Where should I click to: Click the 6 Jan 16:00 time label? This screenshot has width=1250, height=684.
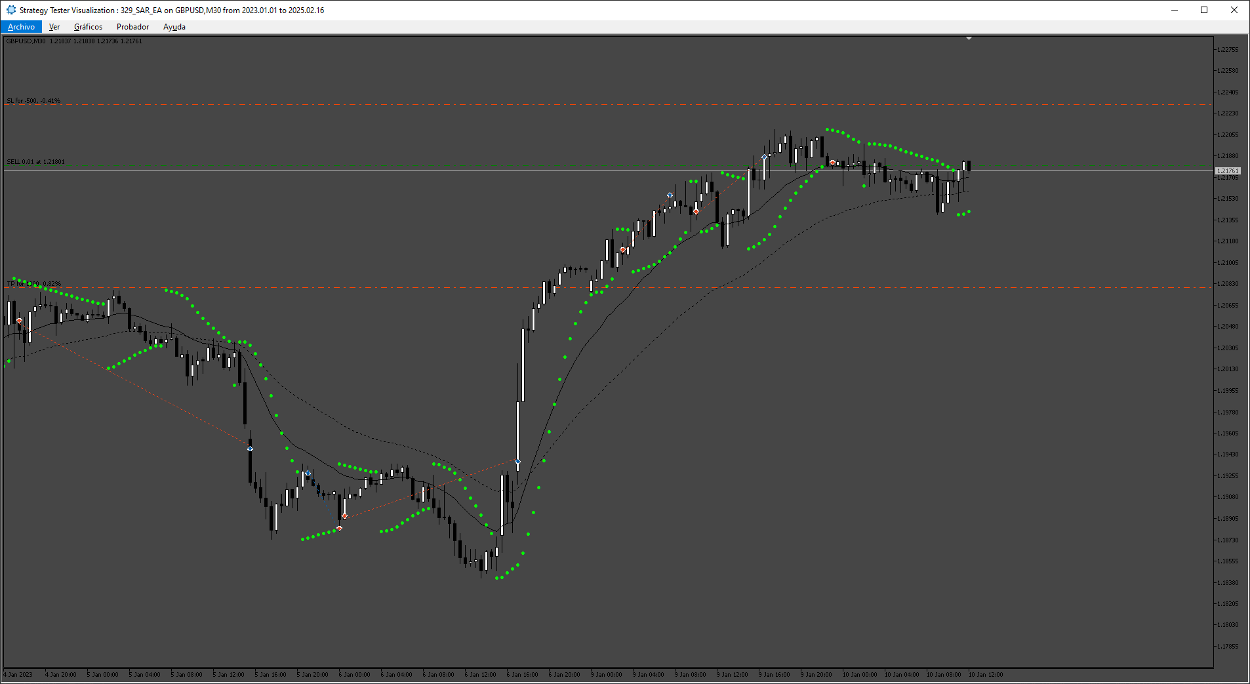pos(522,674)
